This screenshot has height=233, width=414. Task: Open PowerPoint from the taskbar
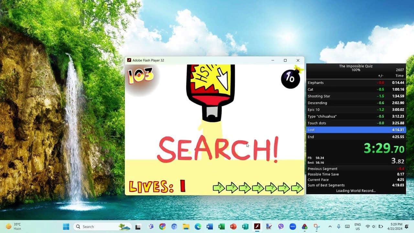[x=233, y=227]
